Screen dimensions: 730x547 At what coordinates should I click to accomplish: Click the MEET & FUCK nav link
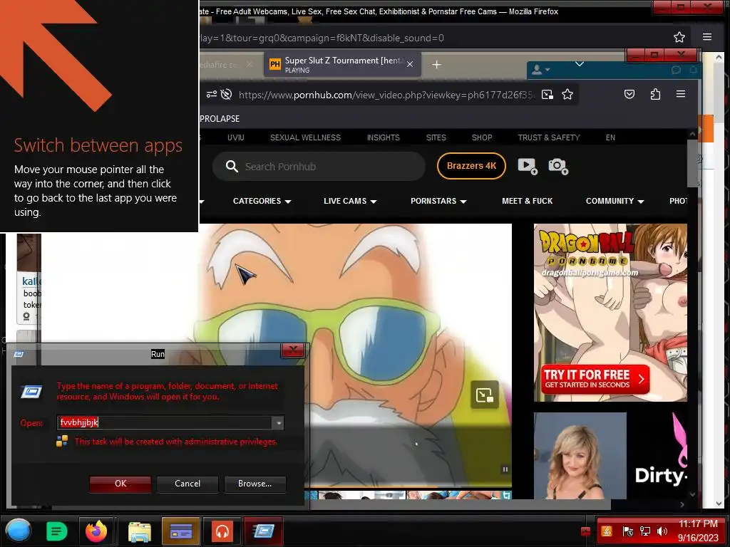[x=527, y=201]
